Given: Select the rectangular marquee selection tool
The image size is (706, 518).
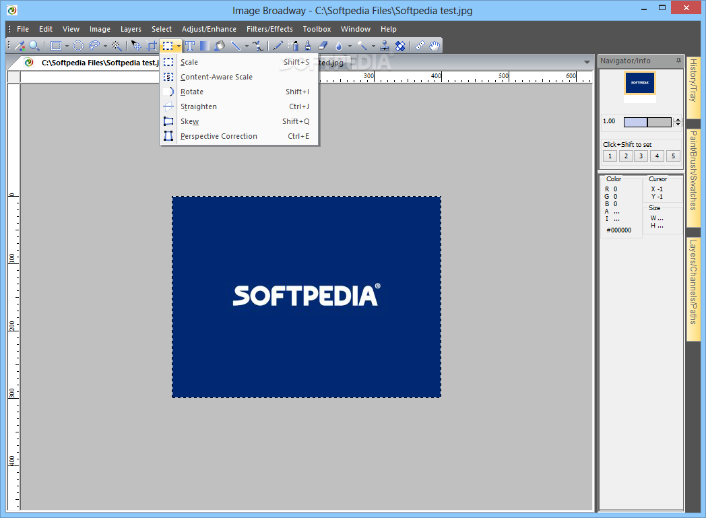Looking at the screenshot, I should pyautogui.click(x=56, y=45).
